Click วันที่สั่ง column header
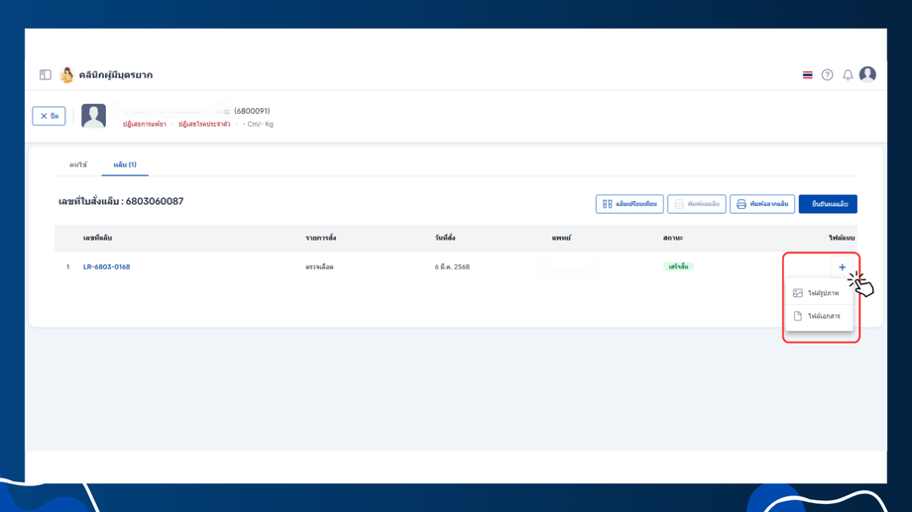Screen dimensions: 912x512 [x=445, y=238]
